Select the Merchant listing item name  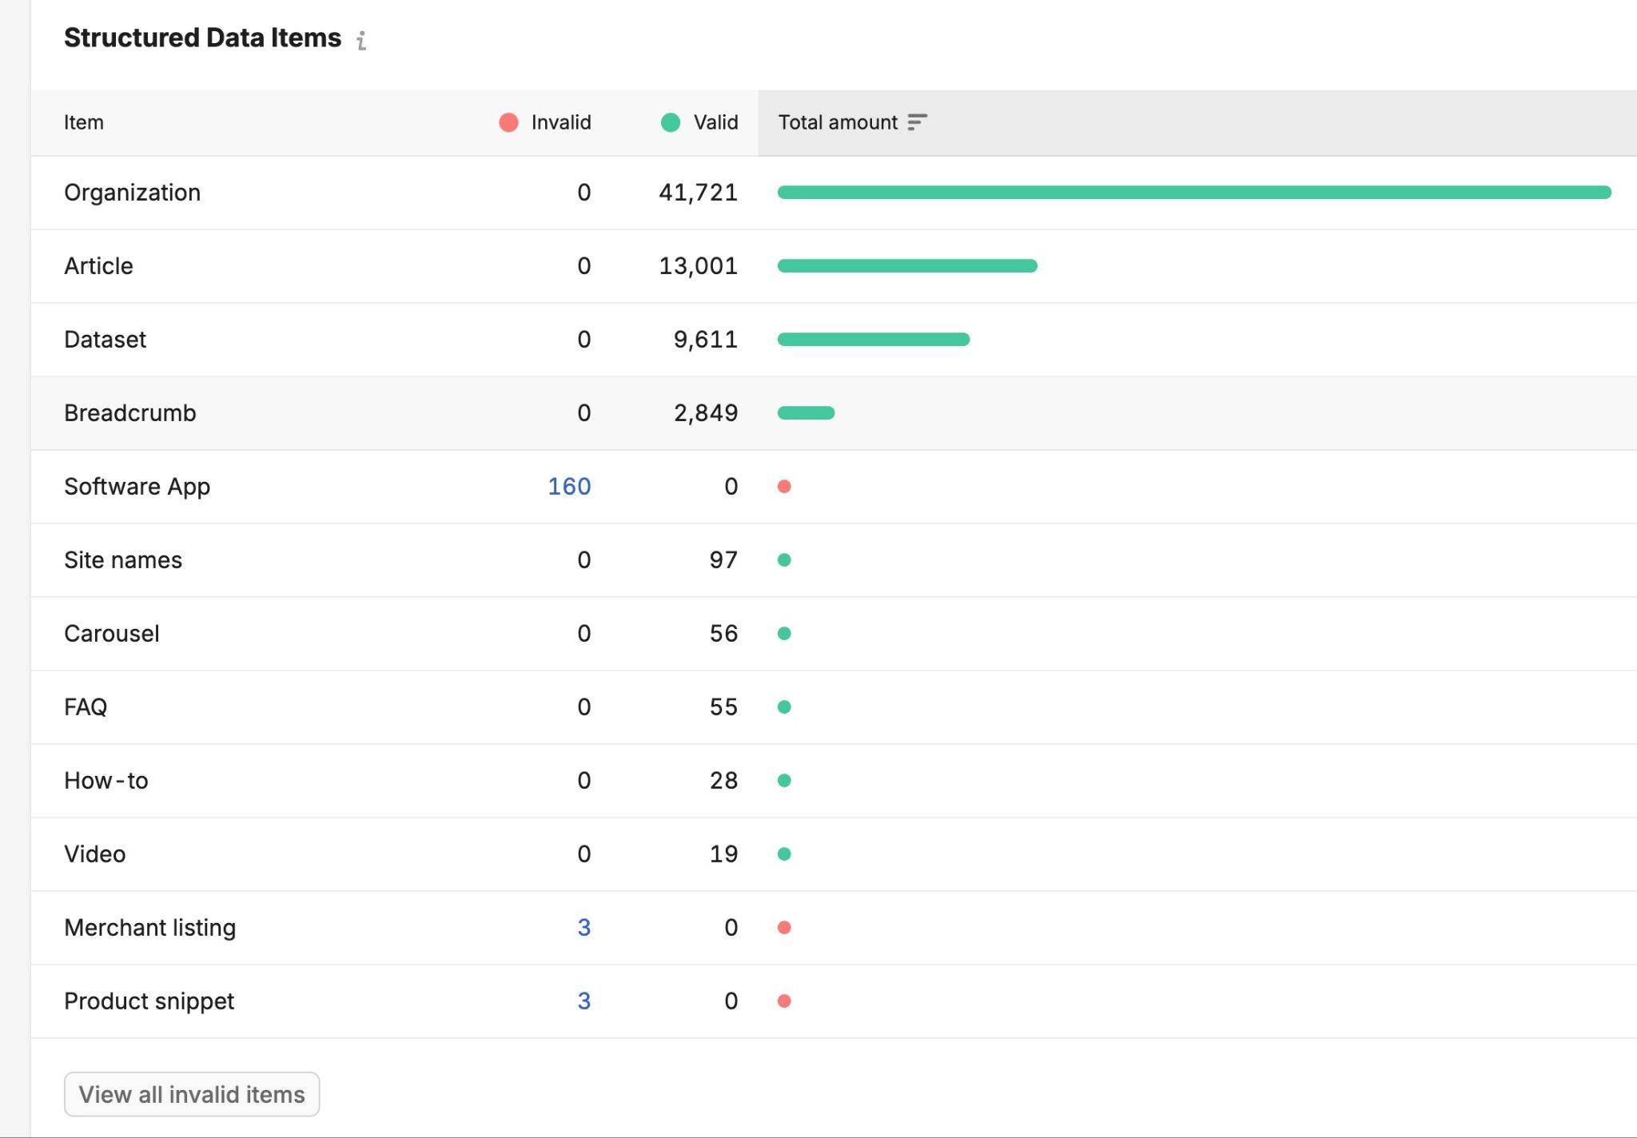pyautogui.click(x=149, y=928)
